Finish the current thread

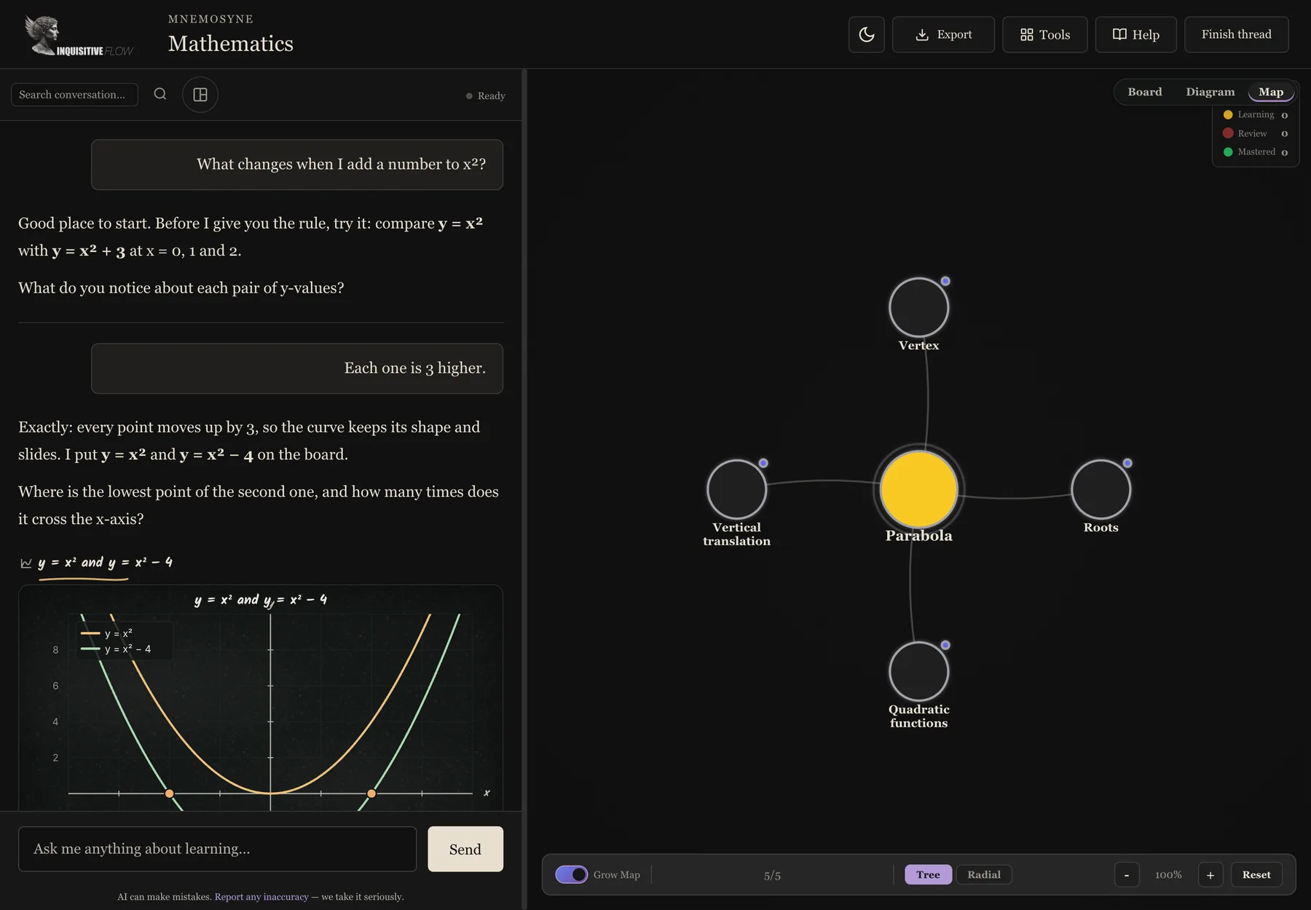tap(1236, 34)
